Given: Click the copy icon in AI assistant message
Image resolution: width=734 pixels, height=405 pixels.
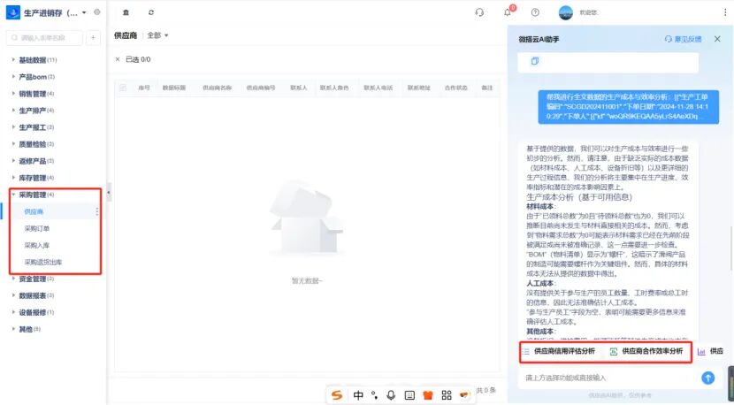Looking at the screenshot, I should tap(535, 61).
